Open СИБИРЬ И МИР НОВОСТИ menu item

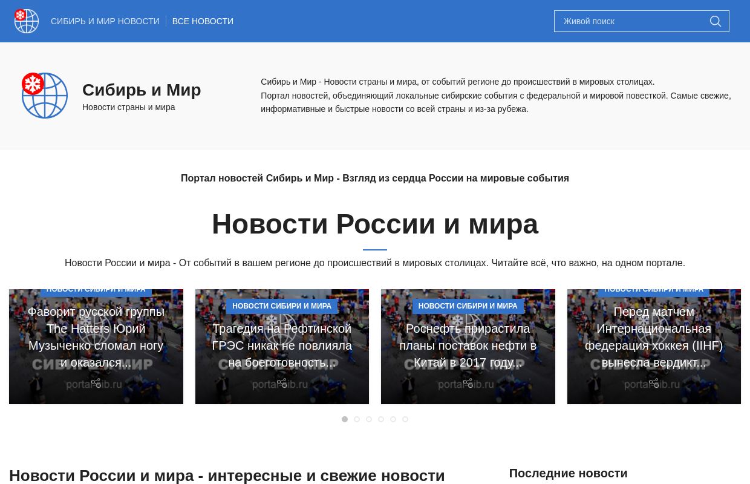(x=105, y=21)
